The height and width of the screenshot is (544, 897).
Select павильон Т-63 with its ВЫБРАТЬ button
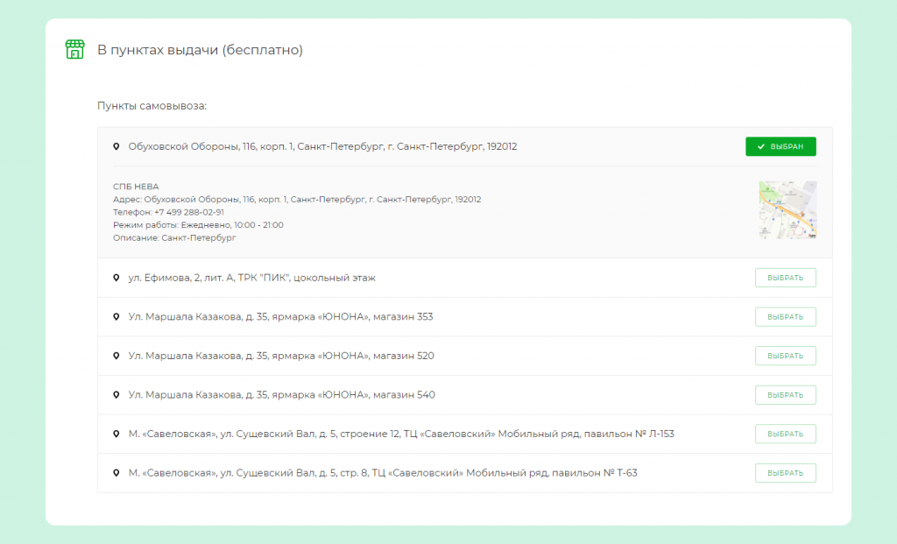786,473
